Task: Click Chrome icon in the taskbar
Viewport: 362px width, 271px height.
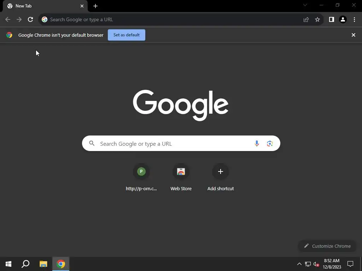Action: 61,264
